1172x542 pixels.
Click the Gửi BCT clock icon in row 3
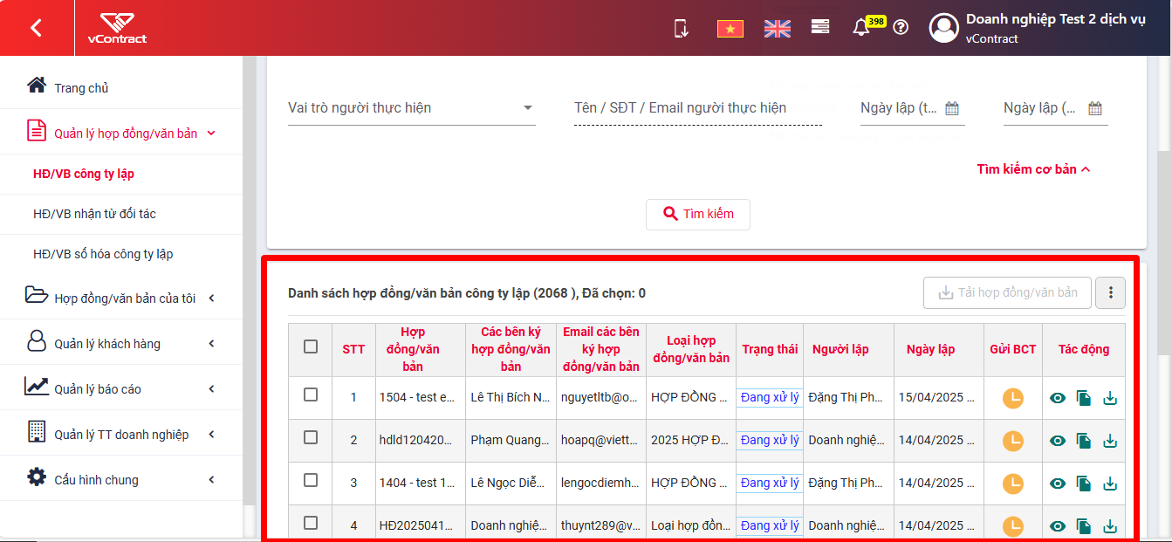click(x=1012, y=484)
